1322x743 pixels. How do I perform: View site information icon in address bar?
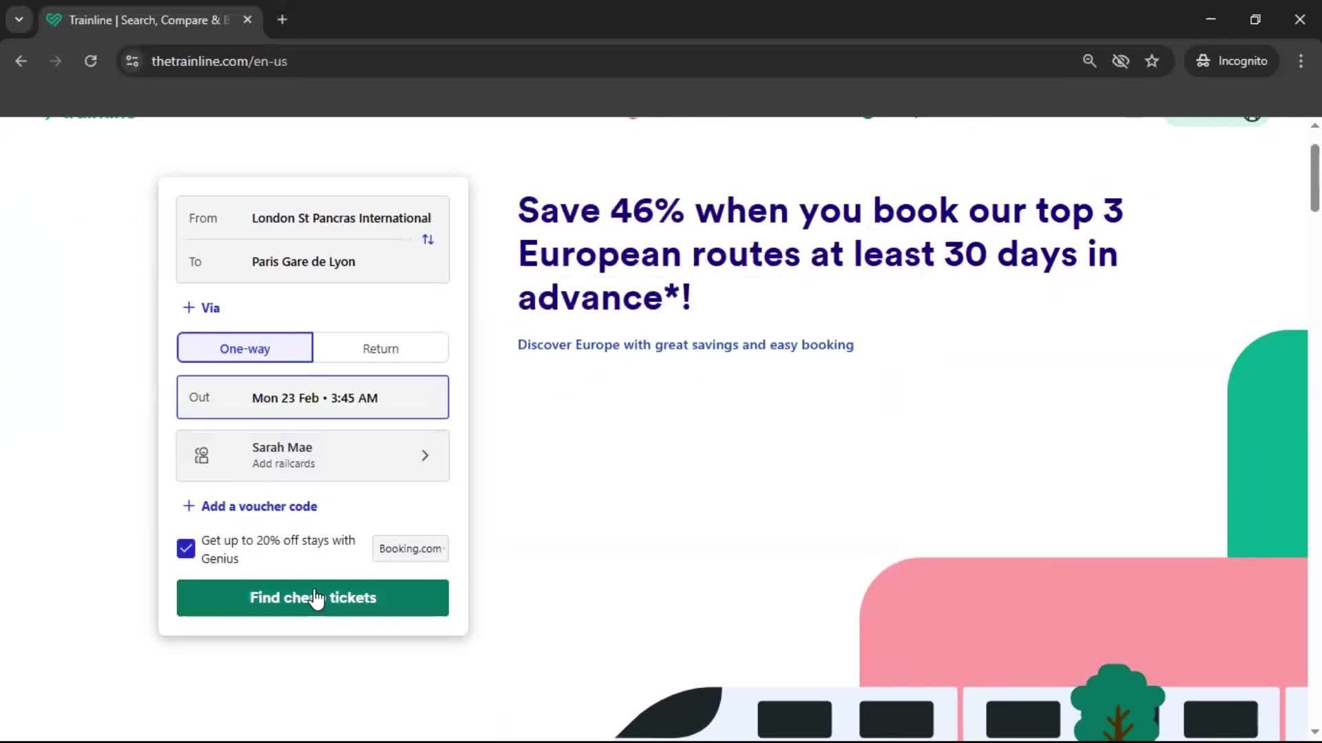click(132, 61)
